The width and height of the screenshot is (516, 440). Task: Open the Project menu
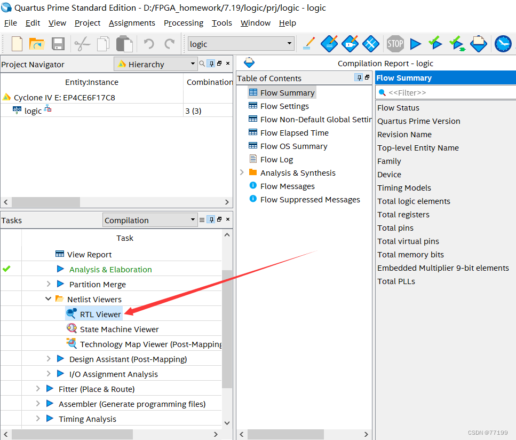click(88, 23)
